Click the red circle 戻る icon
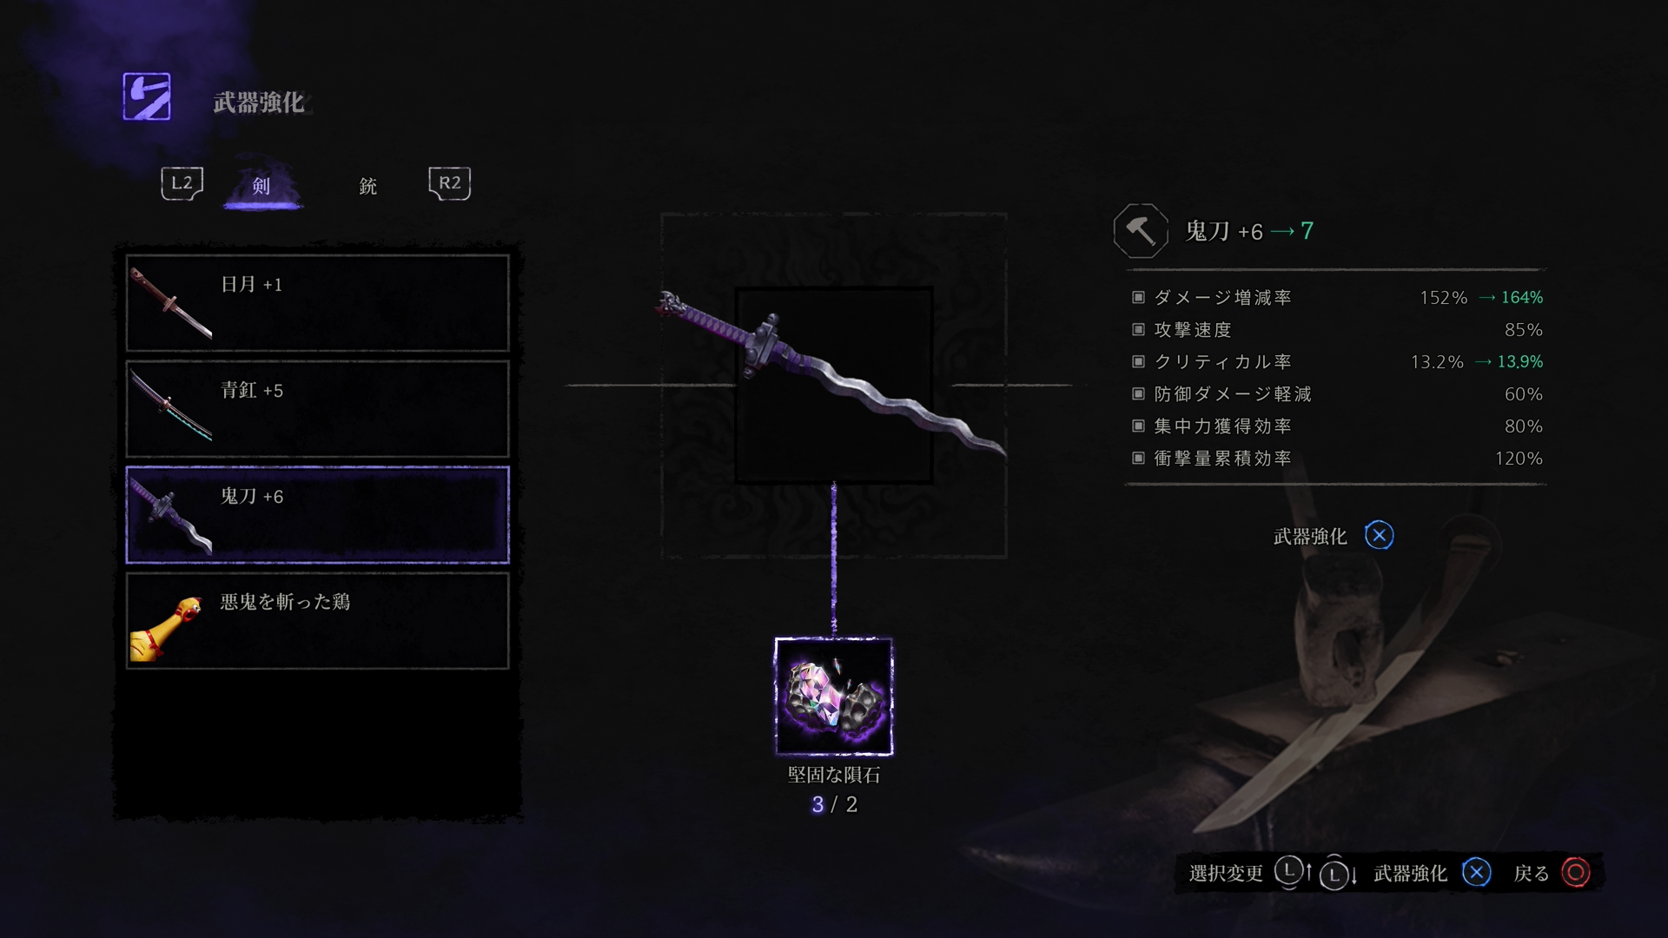 coord(1575,872)
